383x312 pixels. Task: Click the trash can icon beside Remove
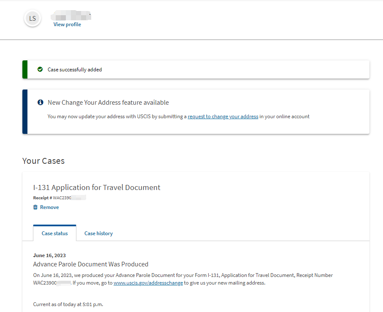[35, 207]
